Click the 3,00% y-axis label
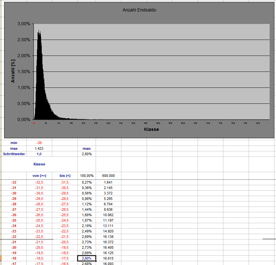 click(x=24, y=24)
